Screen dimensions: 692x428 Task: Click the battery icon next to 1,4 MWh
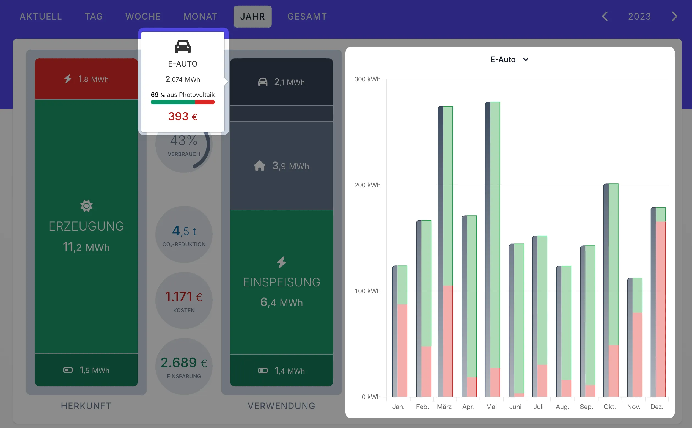263,371
